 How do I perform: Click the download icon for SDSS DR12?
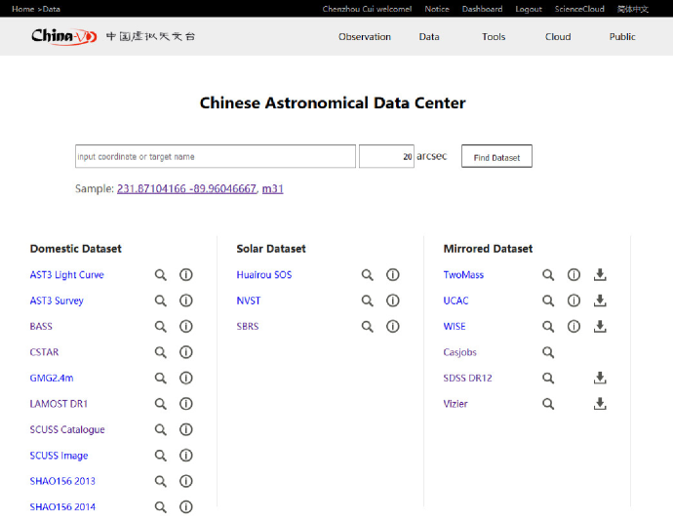[x=600, y=379]
